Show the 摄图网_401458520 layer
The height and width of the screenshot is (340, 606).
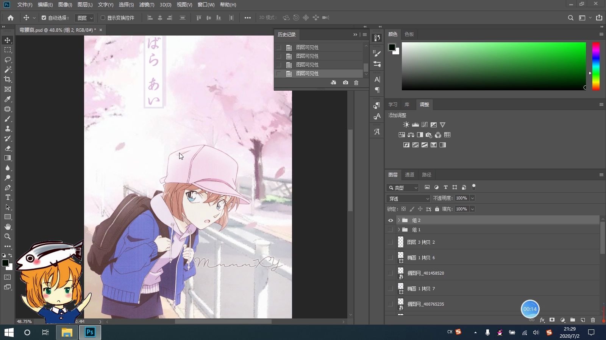(390, 273)
